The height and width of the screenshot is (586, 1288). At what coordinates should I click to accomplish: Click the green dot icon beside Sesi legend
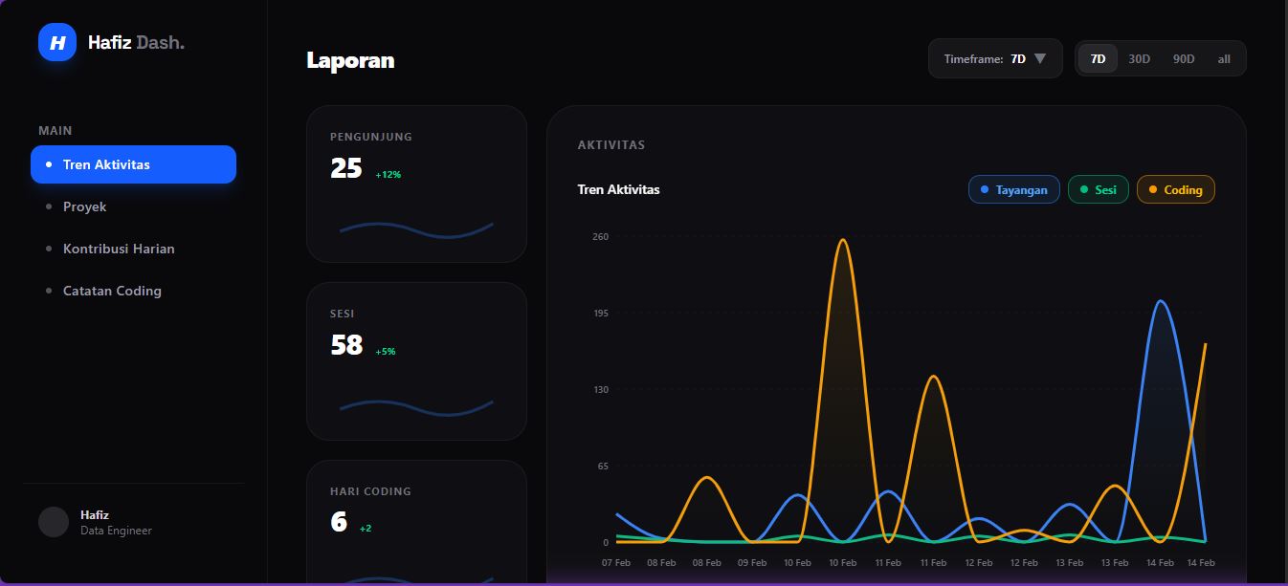point(1082,189)
